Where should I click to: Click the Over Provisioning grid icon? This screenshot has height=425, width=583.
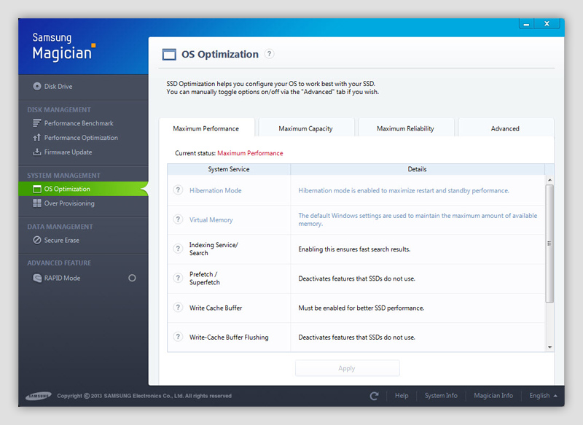37,203
